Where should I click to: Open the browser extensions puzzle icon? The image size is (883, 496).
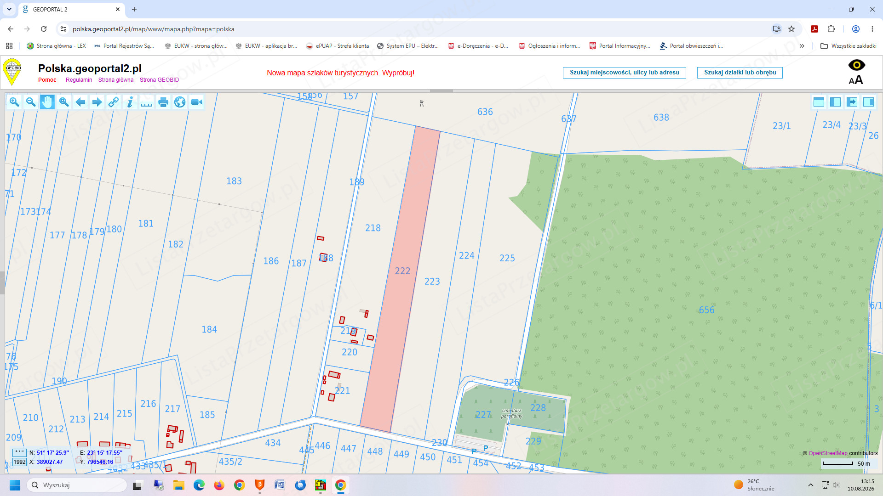point(831,29)
